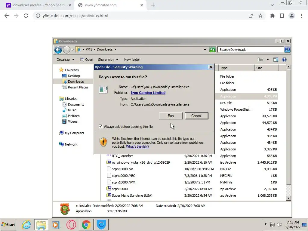Go back in Downloads explorer window
308x231 pixels.
(x=58, y=50)
